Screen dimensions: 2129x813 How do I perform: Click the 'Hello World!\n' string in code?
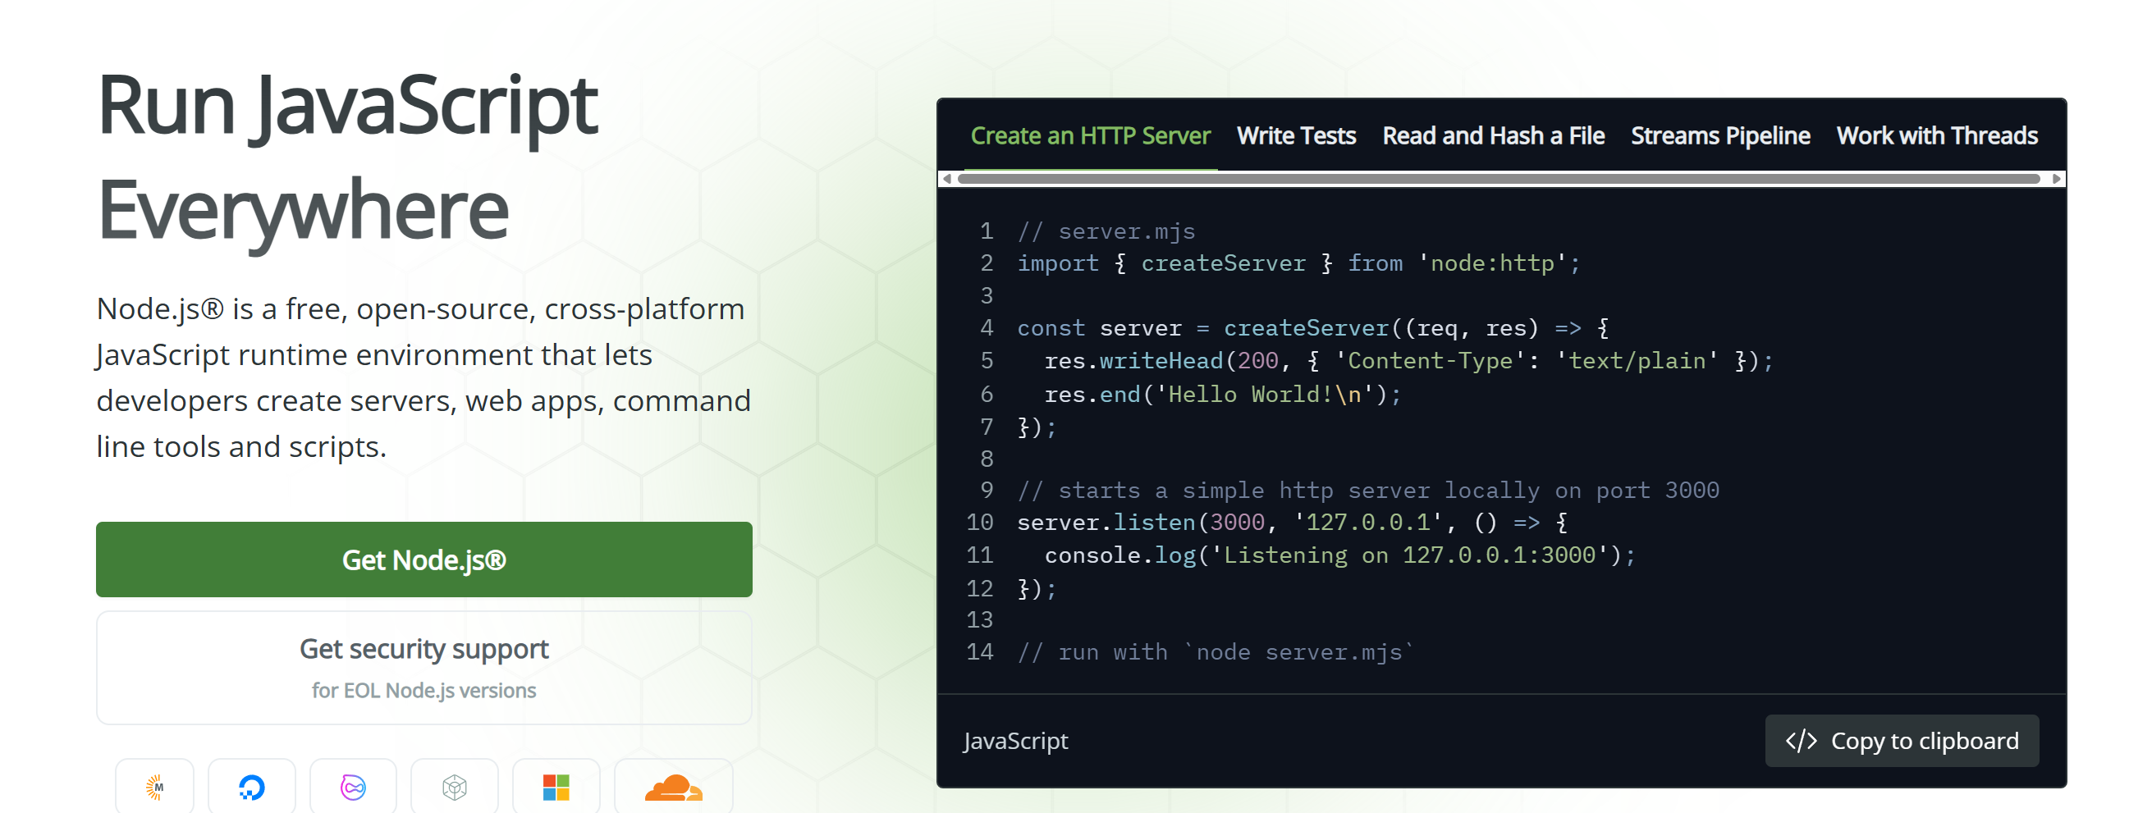(1265, 394)
